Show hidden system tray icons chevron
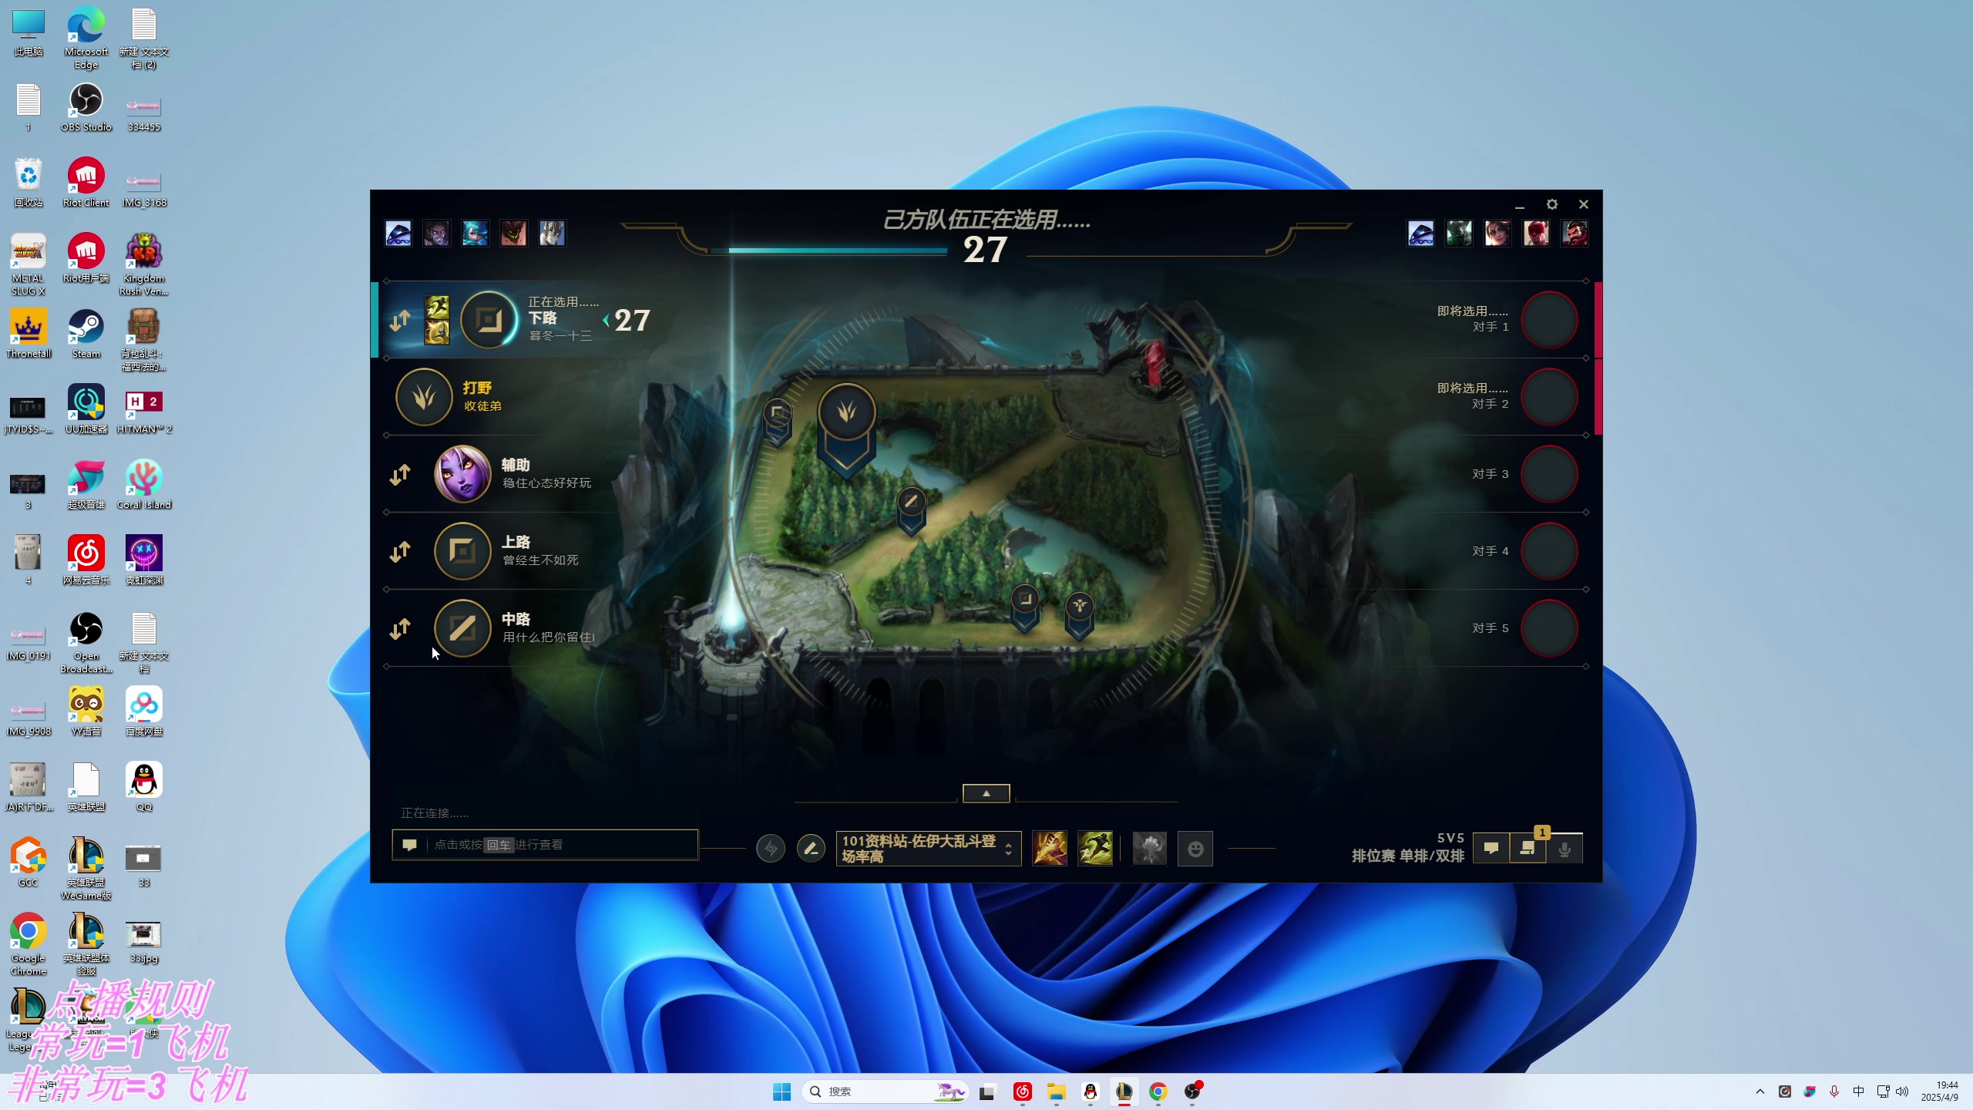Image resolution: width=1973 pixels, height=1110 pixels. [1760, 1091]
